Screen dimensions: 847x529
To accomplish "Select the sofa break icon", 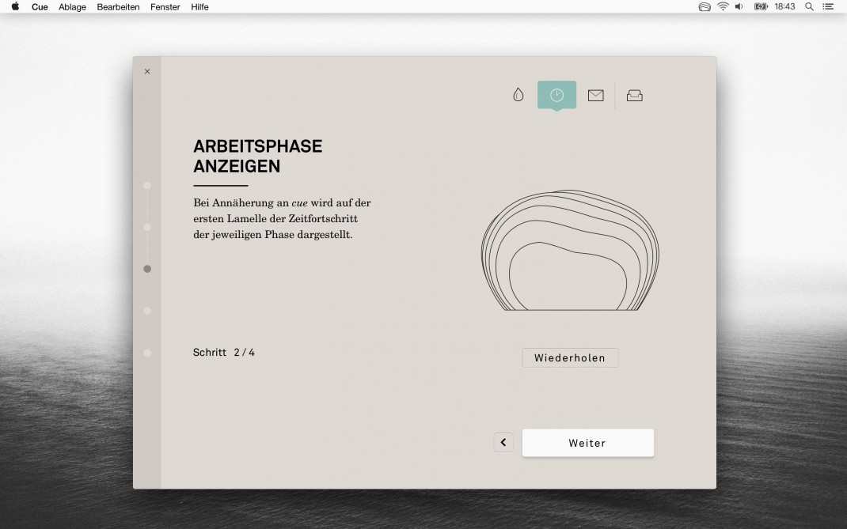I will (x=634, y=95).
